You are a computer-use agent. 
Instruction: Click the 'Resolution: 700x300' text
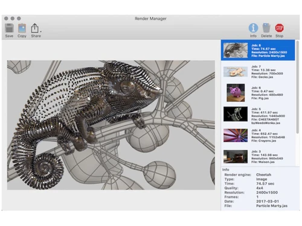(267, 74)
